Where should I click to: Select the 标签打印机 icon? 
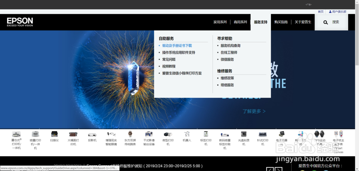coord(206,134)
